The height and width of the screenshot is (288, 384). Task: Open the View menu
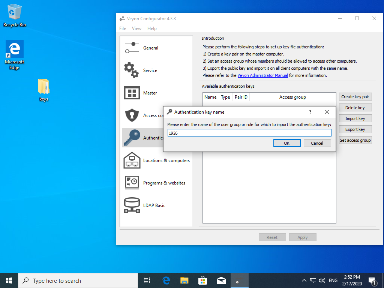click(136, 28)
